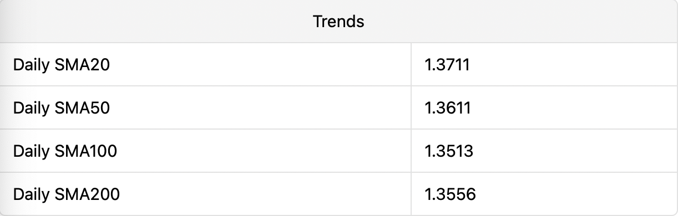
Task: Focus the SMA200 row value cell
Action: click(544, 194)
